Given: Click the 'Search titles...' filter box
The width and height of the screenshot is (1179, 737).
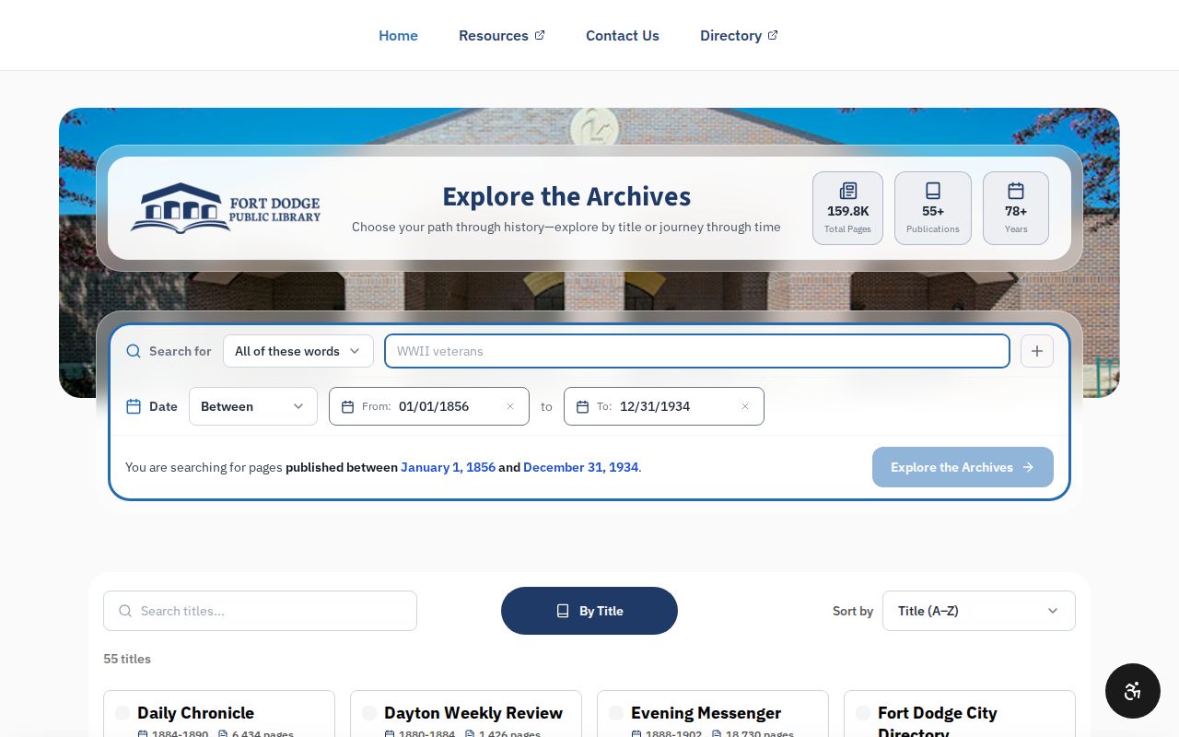Looking at the screenshot, I should (x=260, y=611).
